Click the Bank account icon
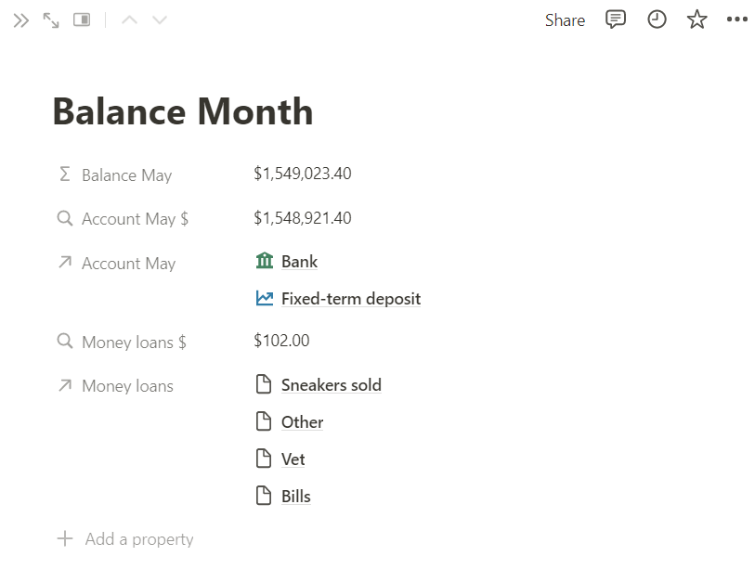 (x=265, y=262)
